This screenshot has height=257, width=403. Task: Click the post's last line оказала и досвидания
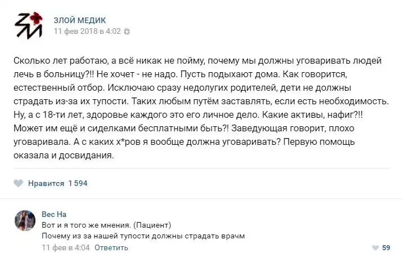(x=63, y=157)
